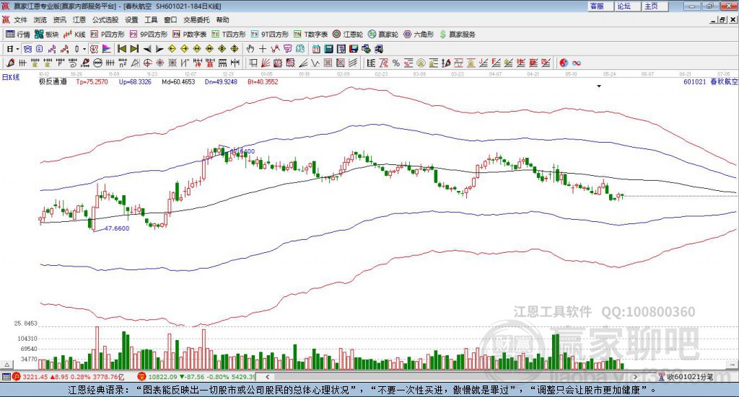Collapse volume panel with bottom-left triangle
This screenshot has height=397, width=739.
pyautogui.click(x=6, y=365)
